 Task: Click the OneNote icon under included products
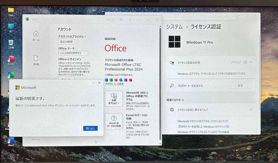[125, 80]
